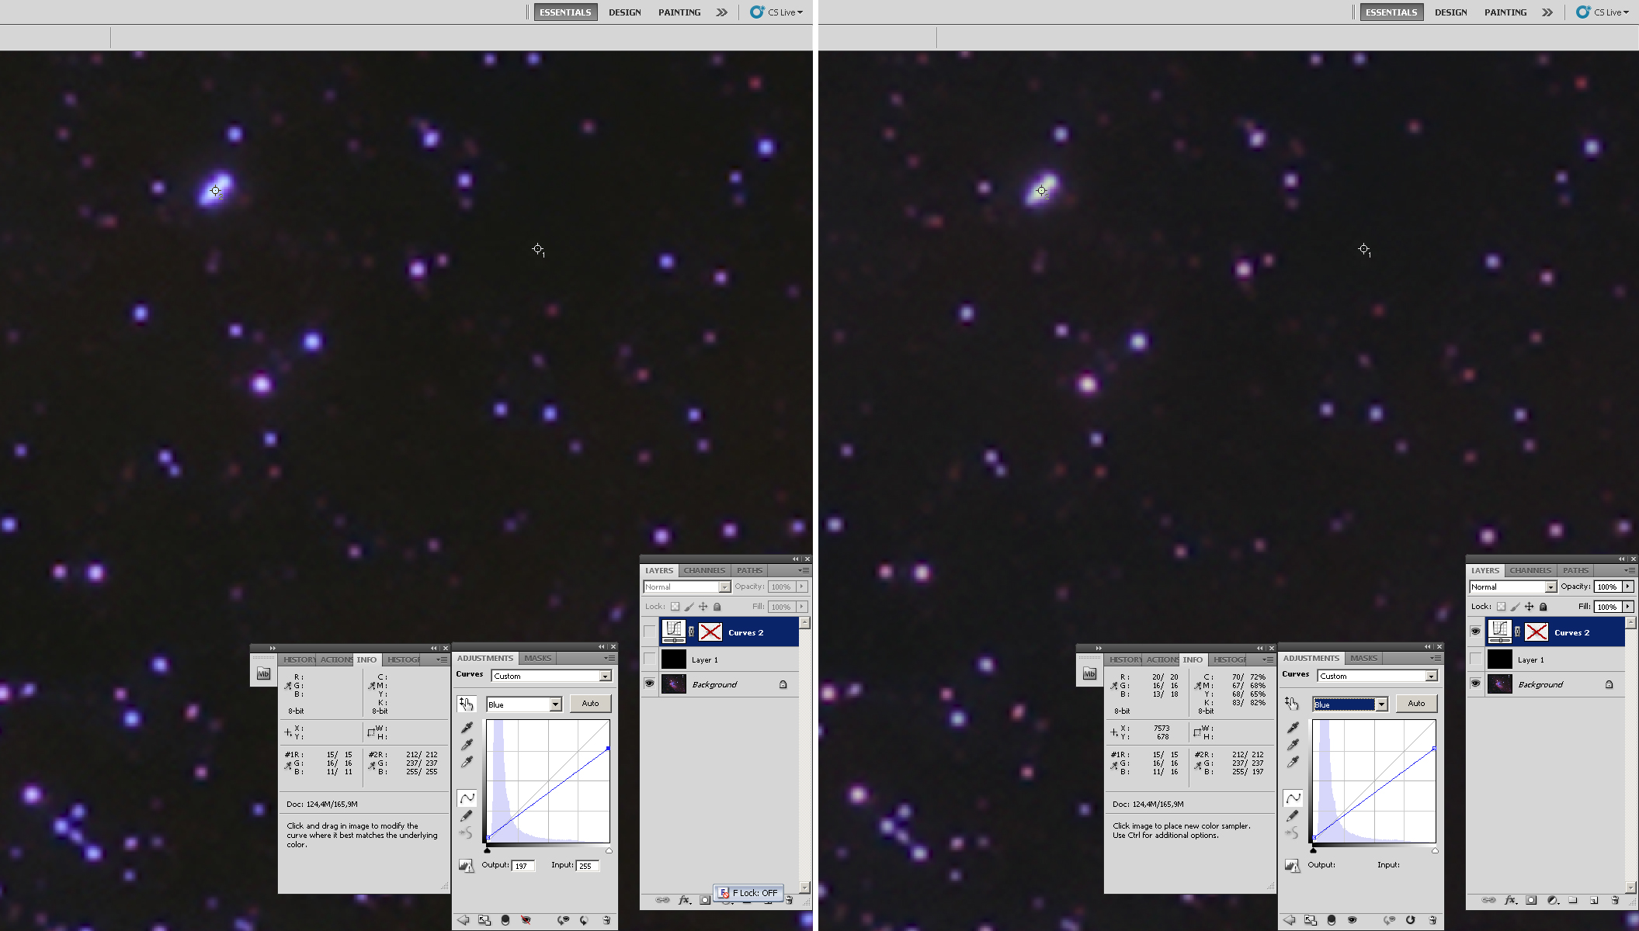1639x931 pixels.
Task: Show the hidden Curves 2 layer in left window
Action: (649, 632)
